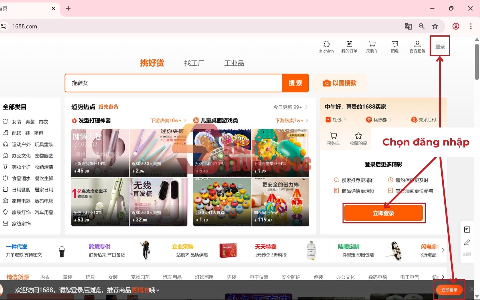Switch to 宠物园艺 tab in 精选货源
The width and height of the screenshot is (480, 300).
point(140,277)
